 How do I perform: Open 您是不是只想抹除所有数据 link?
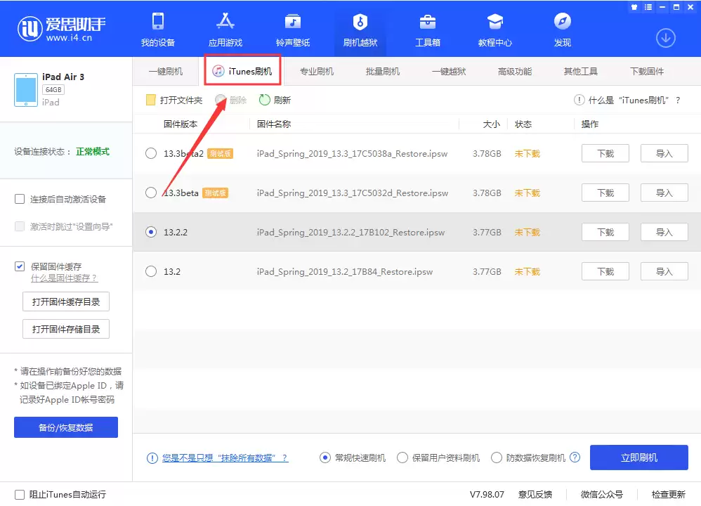coord(225,458)
